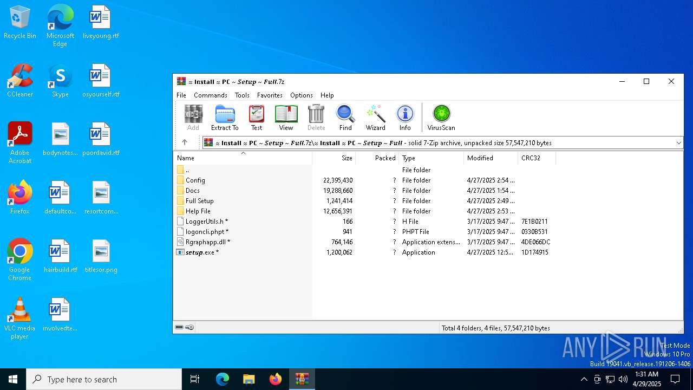
Task: Click the Type here to search box
Action: pyautogui.click(x=104, y=379)
